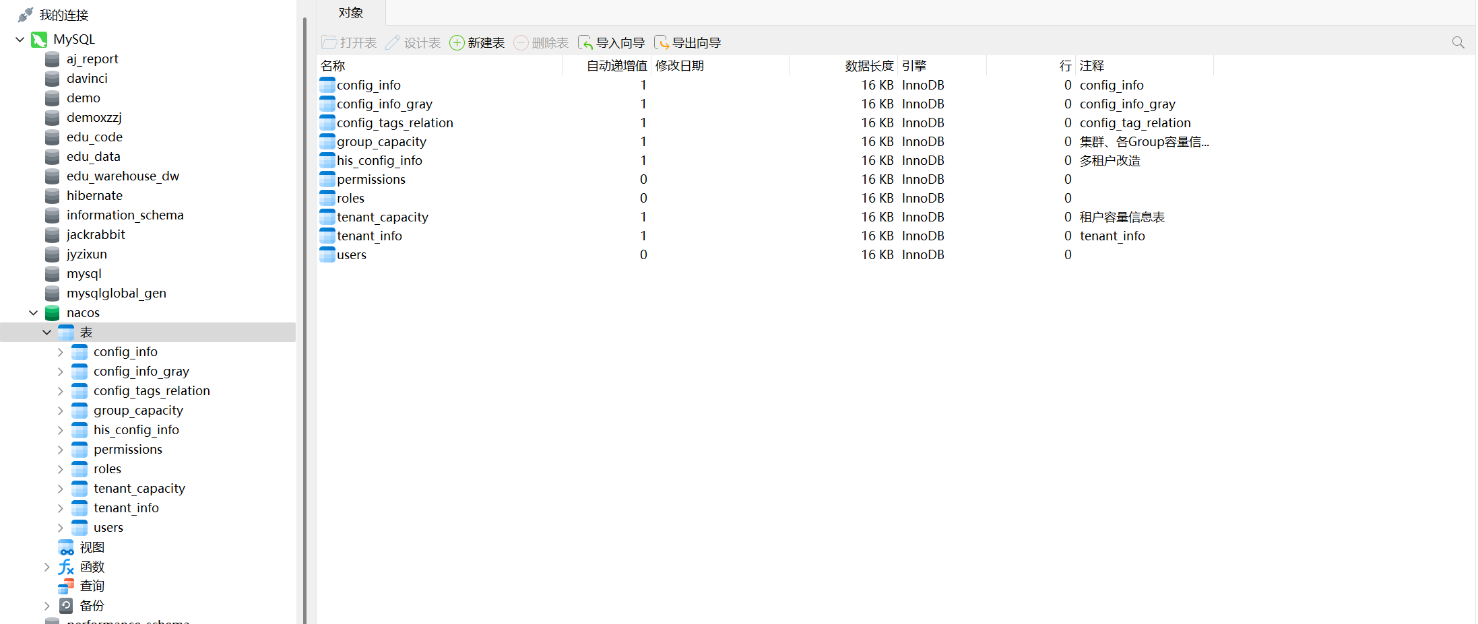The height and width of the screenshot is (624, 1478).
Task: Click the Functions (函数) fx icon
Action: tap(66, 567)
